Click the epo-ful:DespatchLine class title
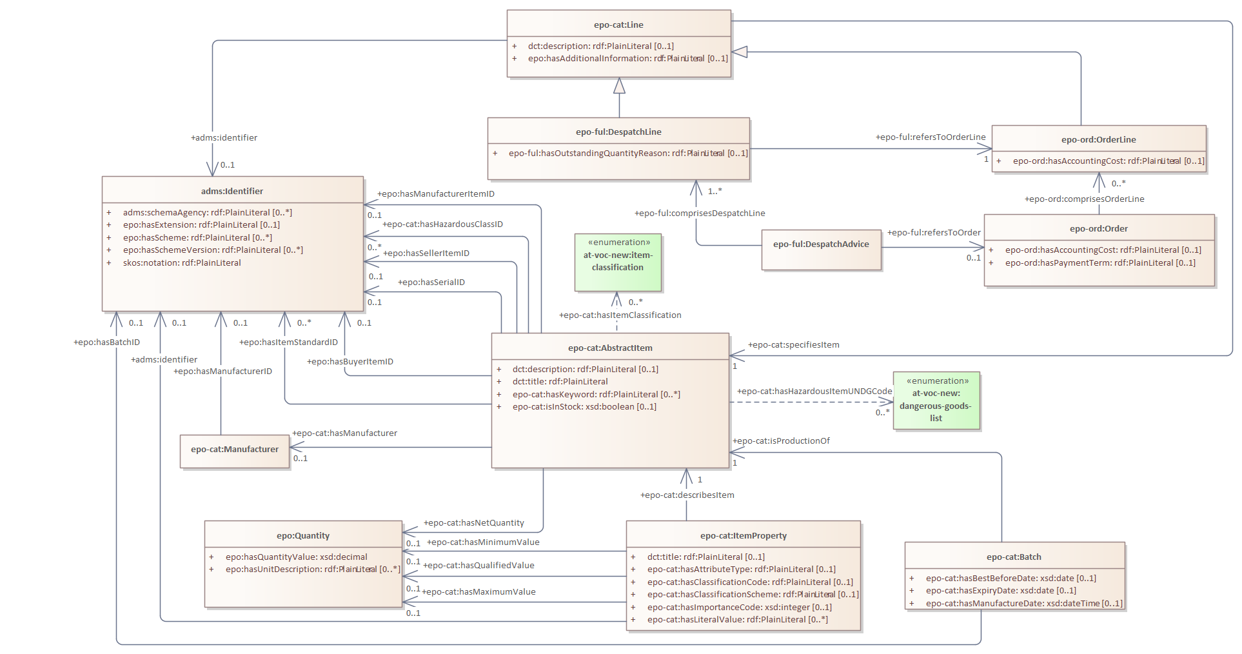This screenshot has width=1242, height=654. click(x=618, y=132)
